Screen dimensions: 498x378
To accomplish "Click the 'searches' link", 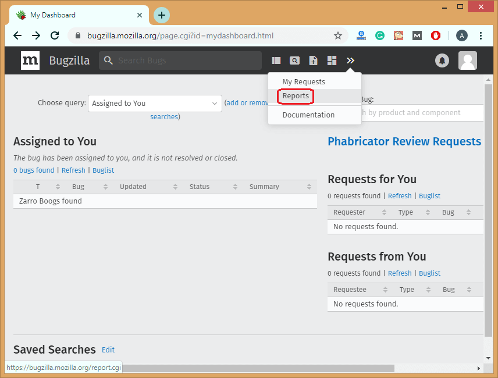I will pos(164,117).
